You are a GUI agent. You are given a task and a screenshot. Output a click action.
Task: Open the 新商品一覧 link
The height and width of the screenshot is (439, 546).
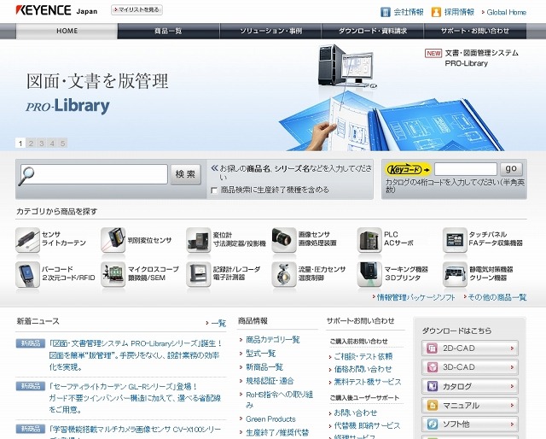(x=264, y=366)
